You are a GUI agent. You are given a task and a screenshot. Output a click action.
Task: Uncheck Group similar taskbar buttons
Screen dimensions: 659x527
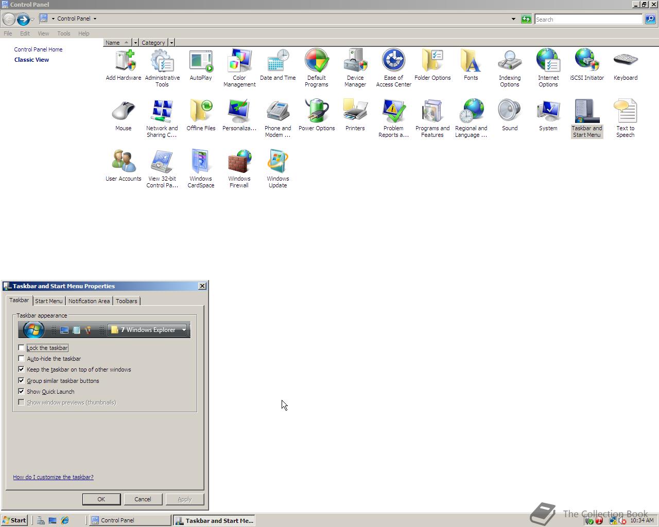[x=21, y=381]
